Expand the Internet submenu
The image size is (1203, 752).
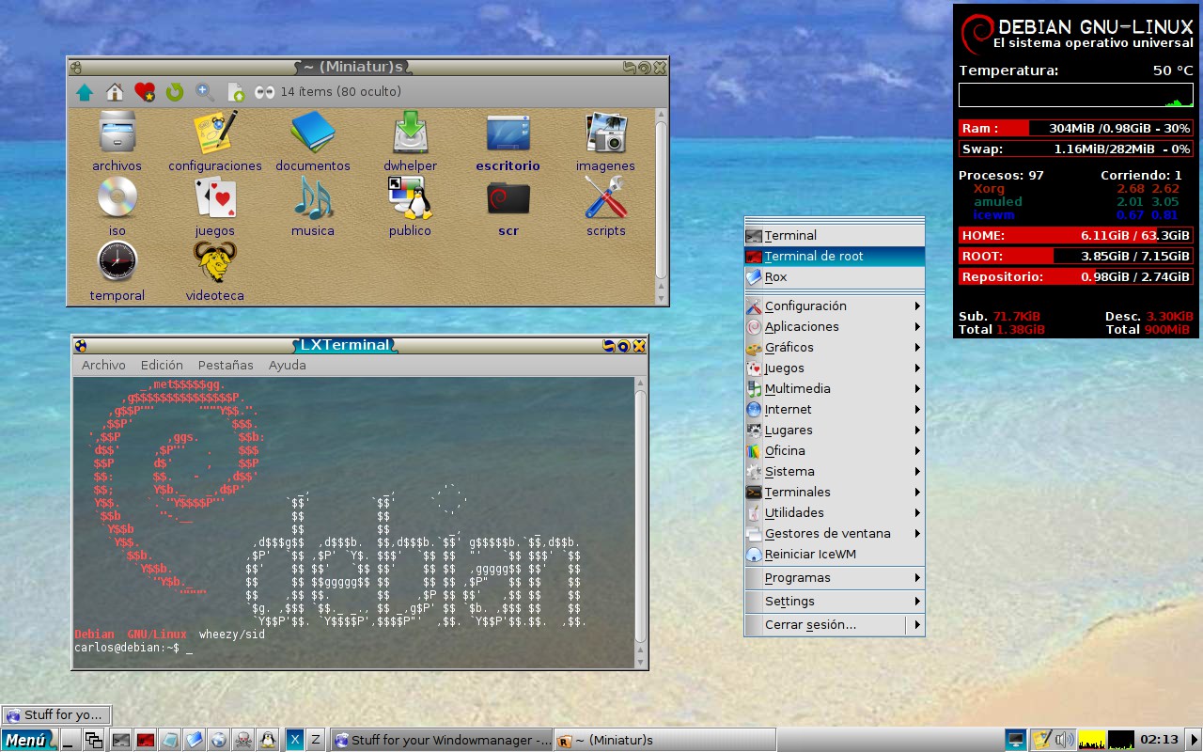[x=835, y=409]
